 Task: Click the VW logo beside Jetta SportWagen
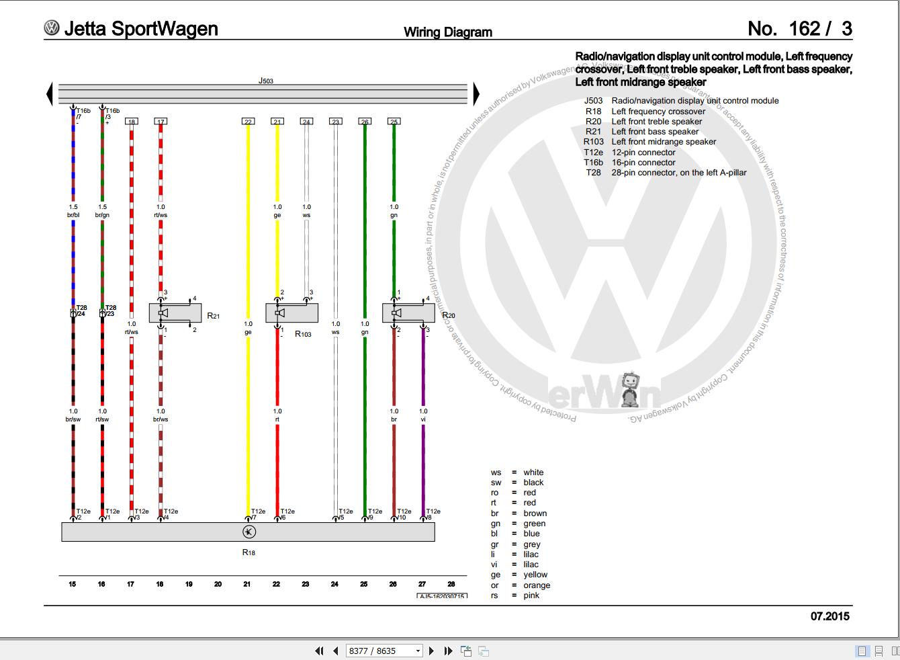point(52,28)
